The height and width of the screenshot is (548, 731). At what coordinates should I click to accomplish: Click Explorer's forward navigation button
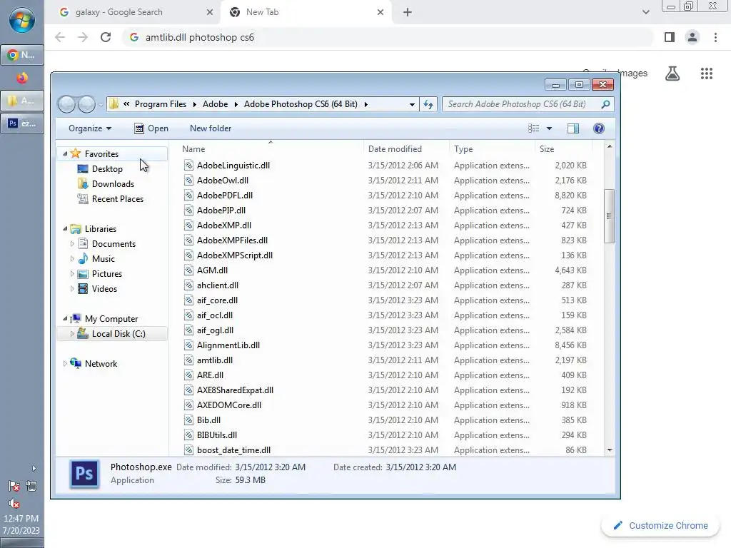click(86, 104)
